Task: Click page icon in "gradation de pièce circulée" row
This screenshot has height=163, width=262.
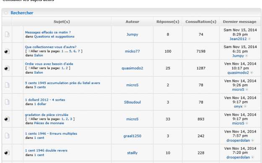Action: pos(29,119)
